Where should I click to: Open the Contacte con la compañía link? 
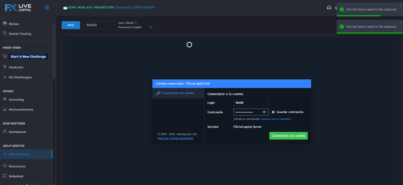click(275, 119)
